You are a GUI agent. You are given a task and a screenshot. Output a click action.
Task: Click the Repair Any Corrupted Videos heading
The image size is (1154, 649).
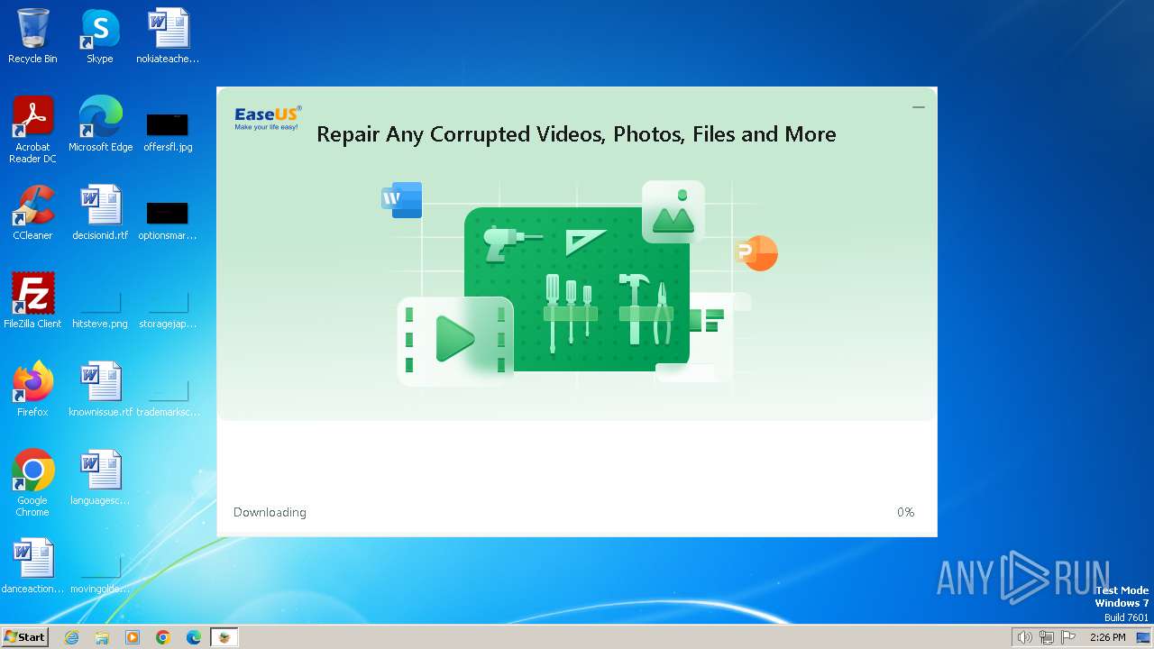coord(576,134)
